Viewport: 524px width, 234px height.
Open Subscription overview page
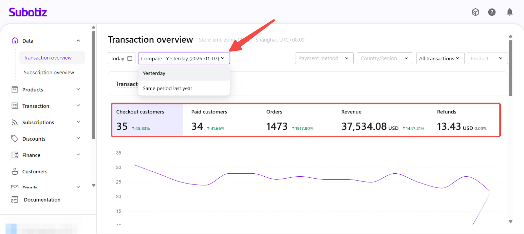click(x=49, y=72)
